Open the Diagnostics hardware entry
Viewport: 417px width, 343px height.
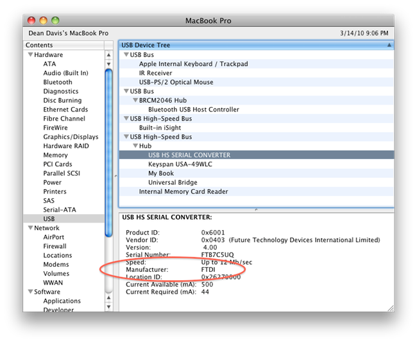(61, 92)
